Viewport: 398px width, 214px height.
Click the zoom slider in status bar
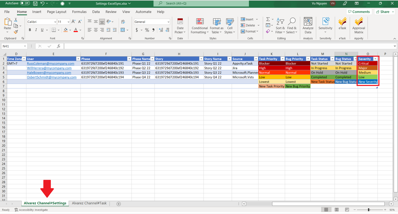pyautogui.click(x=368, y=210)
